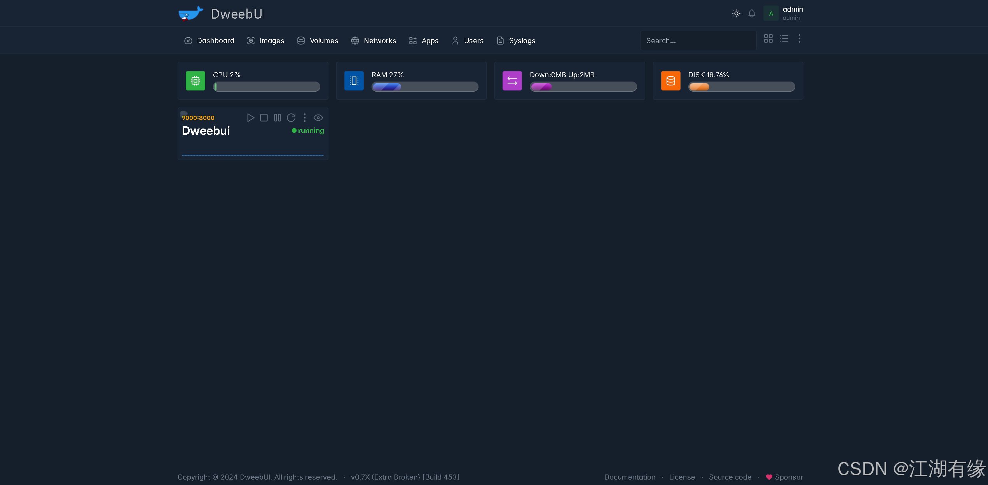This screenshot has height=485, width=988.
Task: Pause the Dweebui container
Action: click(x=278, y=118)
